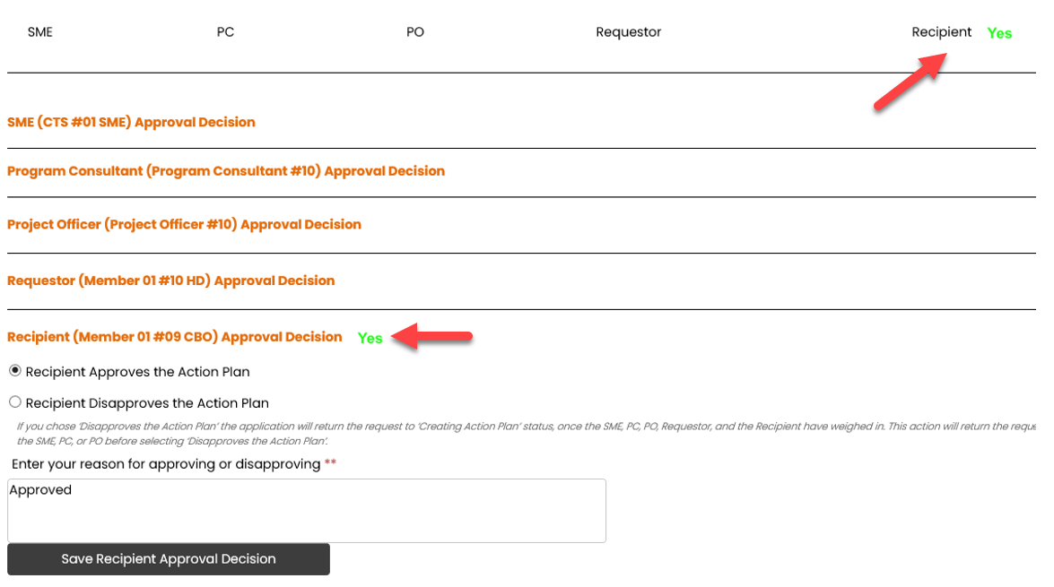Expand Program Consultant #10 Approval Decision section
This screenshot has width=1054, height=587.
pyautogui.click(x=226, y=171)
